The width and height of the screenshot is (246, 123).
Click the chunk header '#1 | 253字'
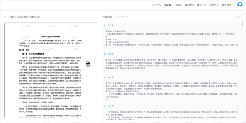click(x=109, y=25)
